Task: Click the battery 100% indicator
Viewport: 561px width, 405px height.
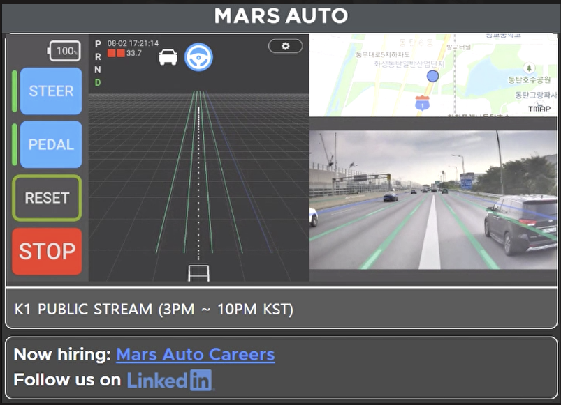Action: click(64, 51)
